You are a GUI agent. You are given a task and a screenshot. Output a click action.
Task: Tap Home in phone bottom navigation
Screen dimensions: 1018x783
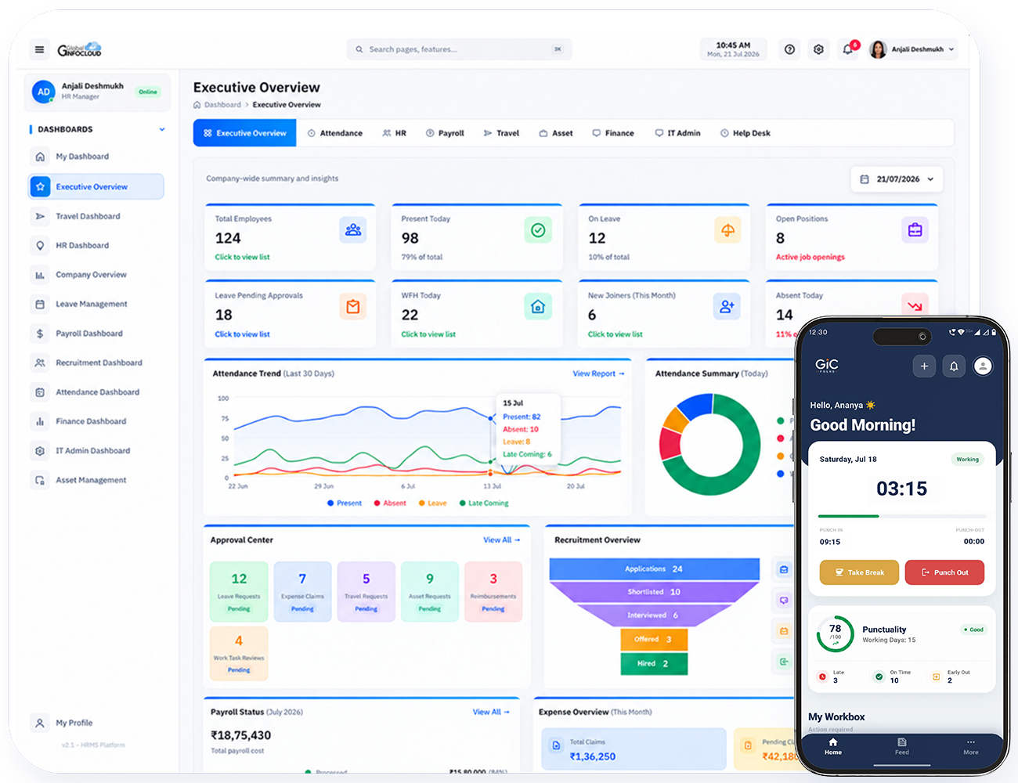tap(833, 746)
